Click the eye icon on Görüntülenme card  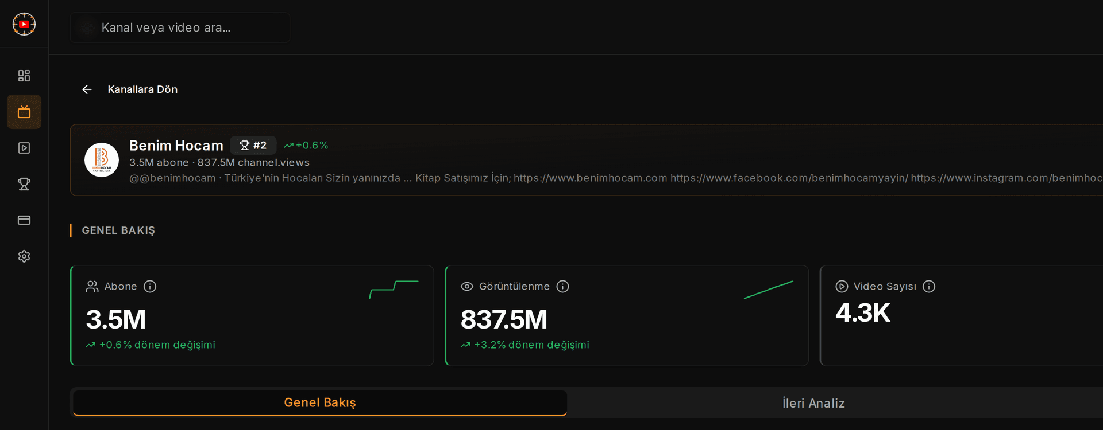(467, 286)
